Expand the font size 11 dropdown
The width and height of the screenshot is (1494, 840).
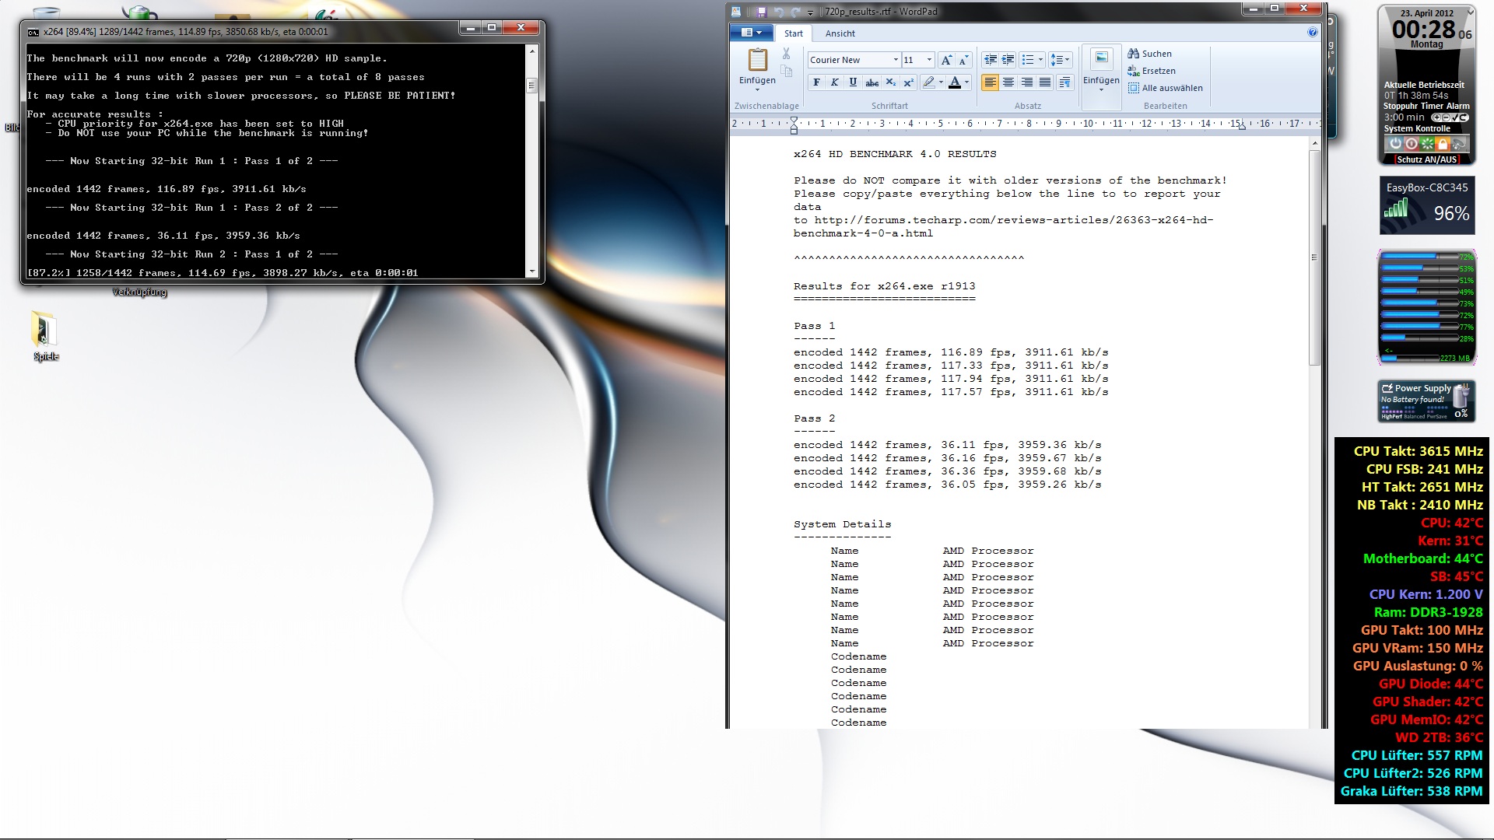click(x=928, y=60)
